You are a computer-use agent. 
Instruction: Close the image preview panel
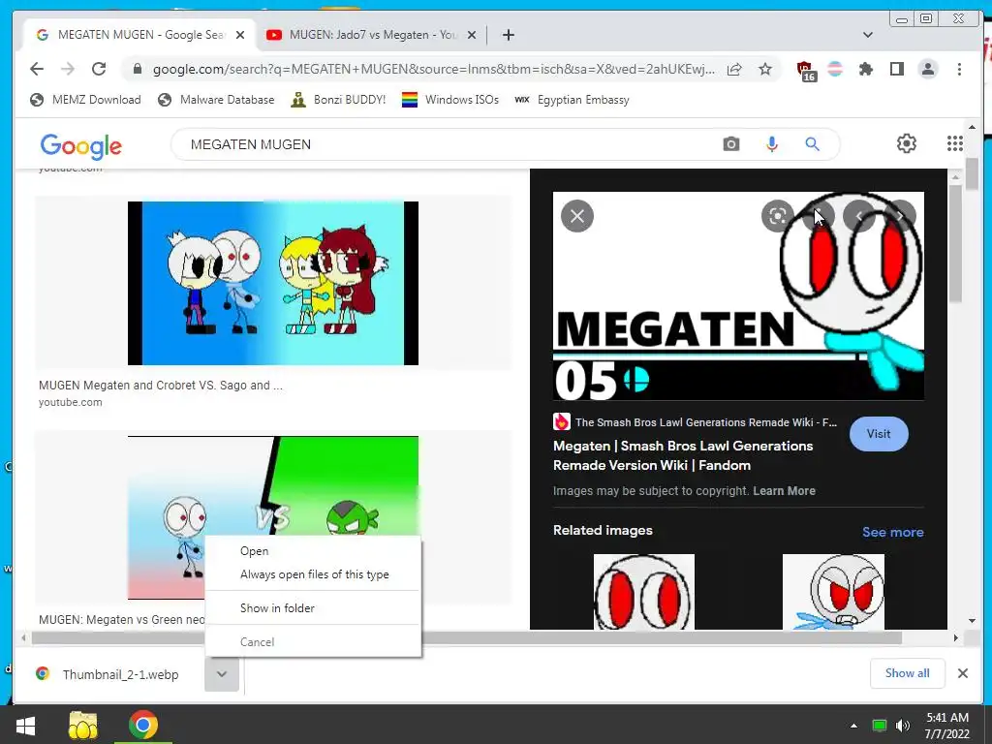(x=577, y=216)
